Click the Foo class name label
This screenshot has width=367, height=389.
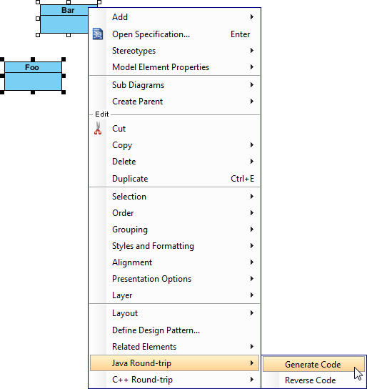pos(32,67)
